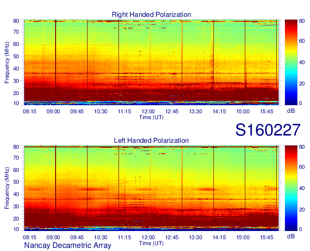Click the top plot's dB color bar

point(291,62)
